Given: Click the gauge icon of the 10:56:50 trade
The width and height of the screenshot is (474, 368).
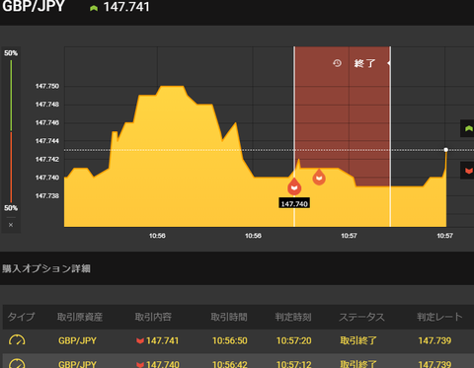Looking at the screenshot, I should (17, 340).
